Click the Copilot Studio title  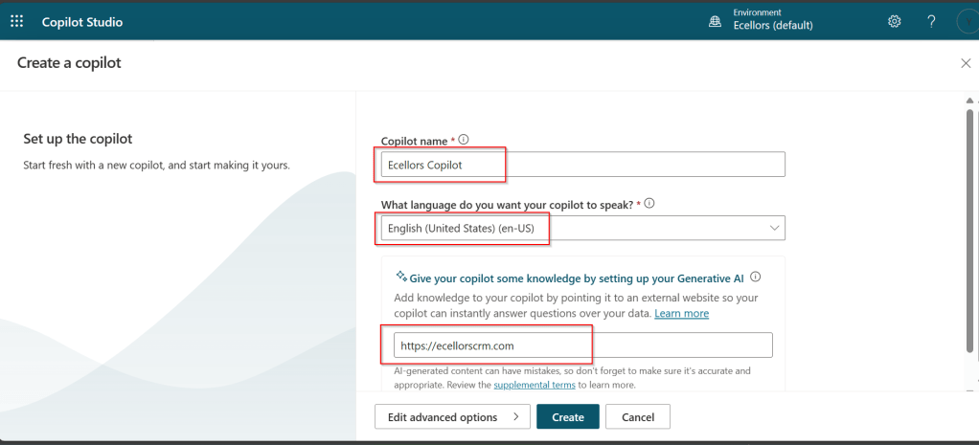pyautogui.click(x=82, y=21)
